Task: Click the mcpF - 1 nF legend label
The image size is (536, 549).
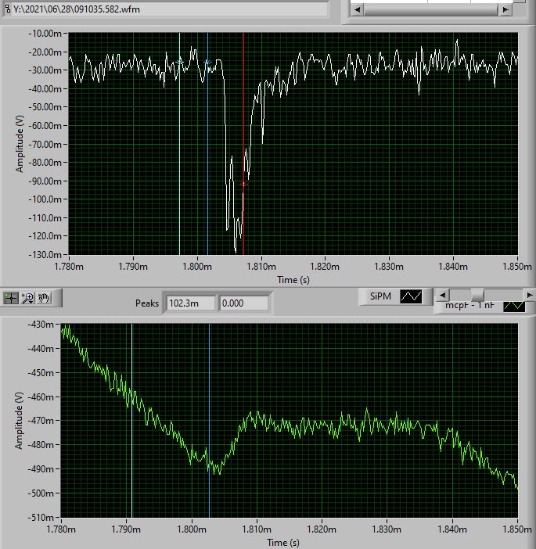Action: pos(469,306)
